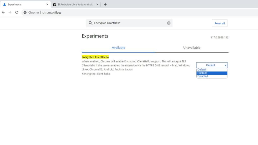Reset all flags to default

[x=220, y=23]
